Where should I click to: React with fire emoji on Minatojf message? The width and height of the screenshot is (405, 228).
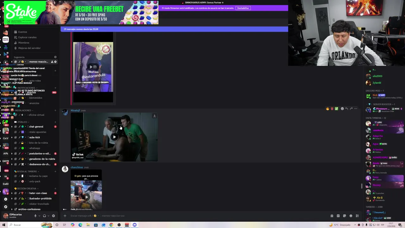[x=327, y=109]
